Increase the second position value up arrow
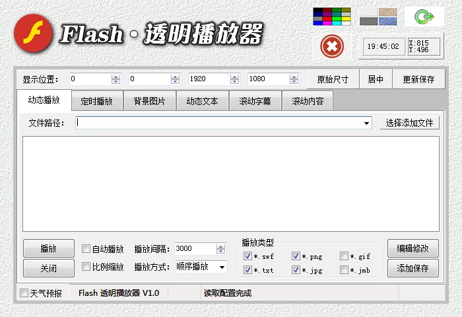Screen dimensions: 462x317 [176, 77]
